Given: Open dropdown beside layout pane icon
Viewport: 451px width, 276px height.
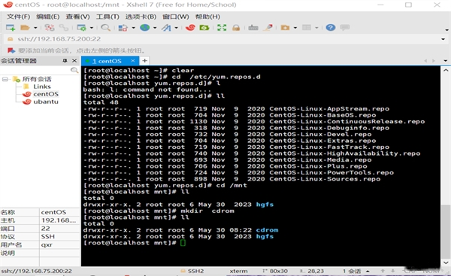Looking at the screenshot, I should pos(316,28).
